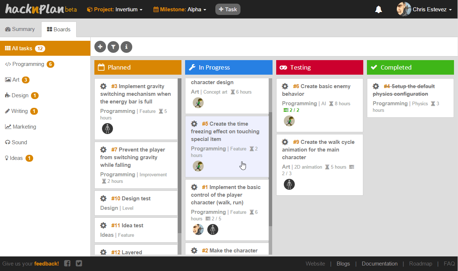This screenshot has height=271, width=458.
Task: Select the Programming category in sidebar
Action: pos(28,64)
